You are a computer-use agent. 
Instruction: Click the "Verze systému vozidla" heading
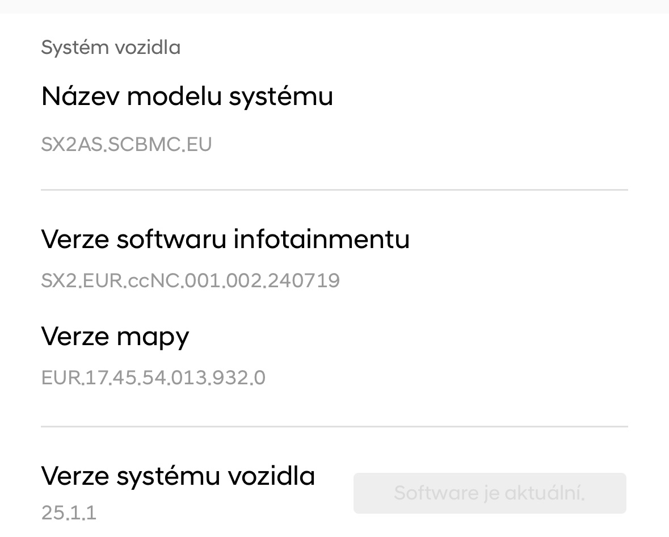click(x=178, y=475)
